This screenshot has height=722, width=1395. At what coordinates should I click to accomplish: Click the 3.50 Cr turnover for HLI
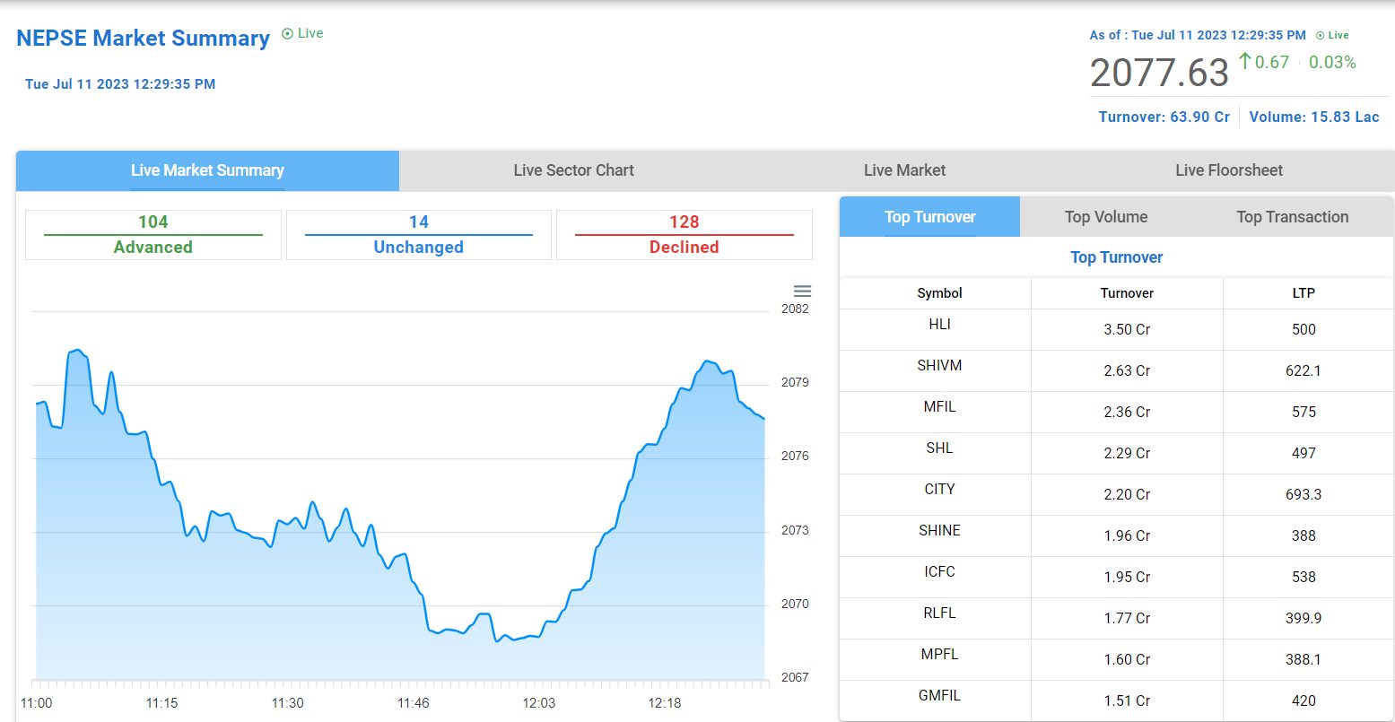1127,329
